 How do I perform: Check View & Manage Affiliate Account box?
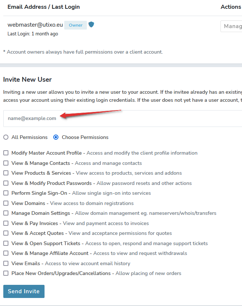6,253
